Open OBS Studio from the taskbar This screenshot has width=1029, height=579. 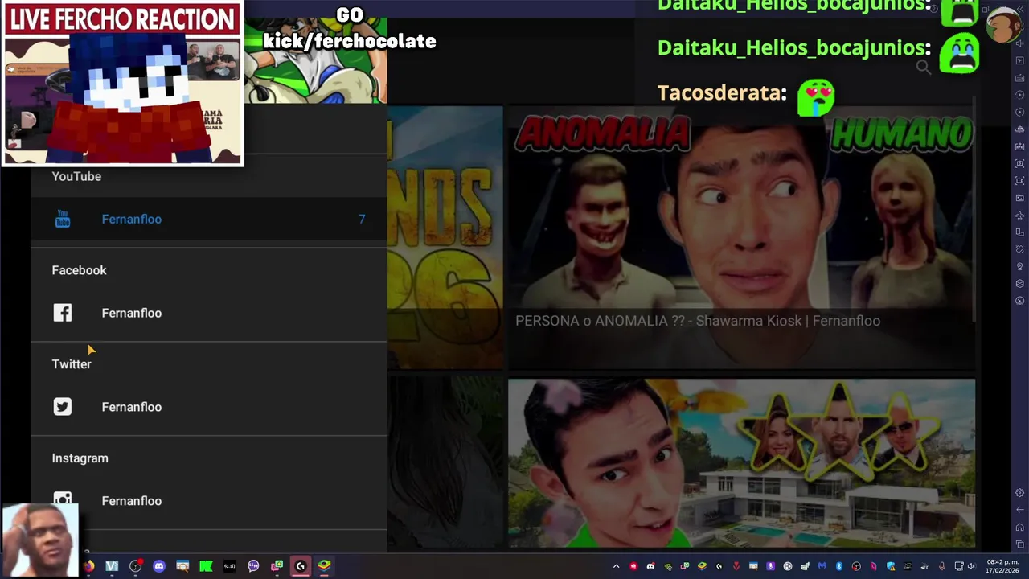click(135, 565)
